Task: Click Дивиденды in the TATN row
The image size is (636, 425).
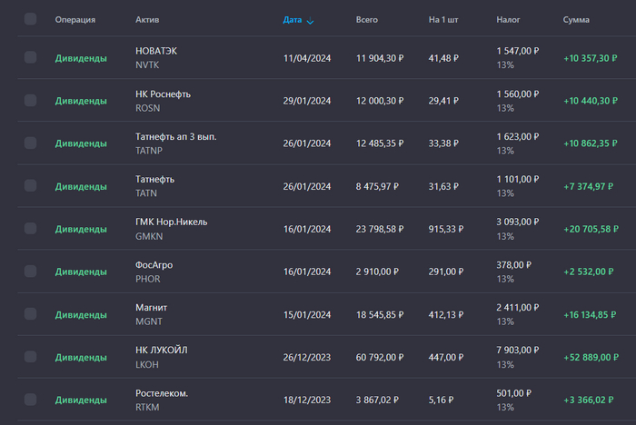Action: pyautogui.click(x=81, y=186)
